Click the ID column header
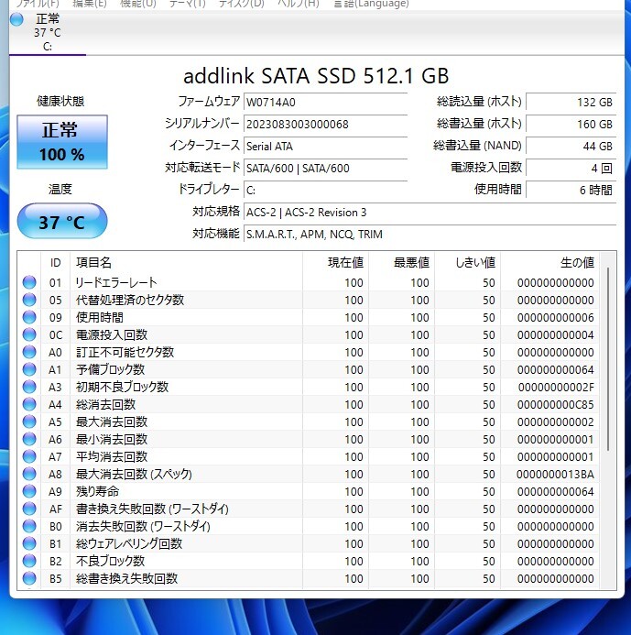The height and width of the screenshot is (635, 631). 56,262
